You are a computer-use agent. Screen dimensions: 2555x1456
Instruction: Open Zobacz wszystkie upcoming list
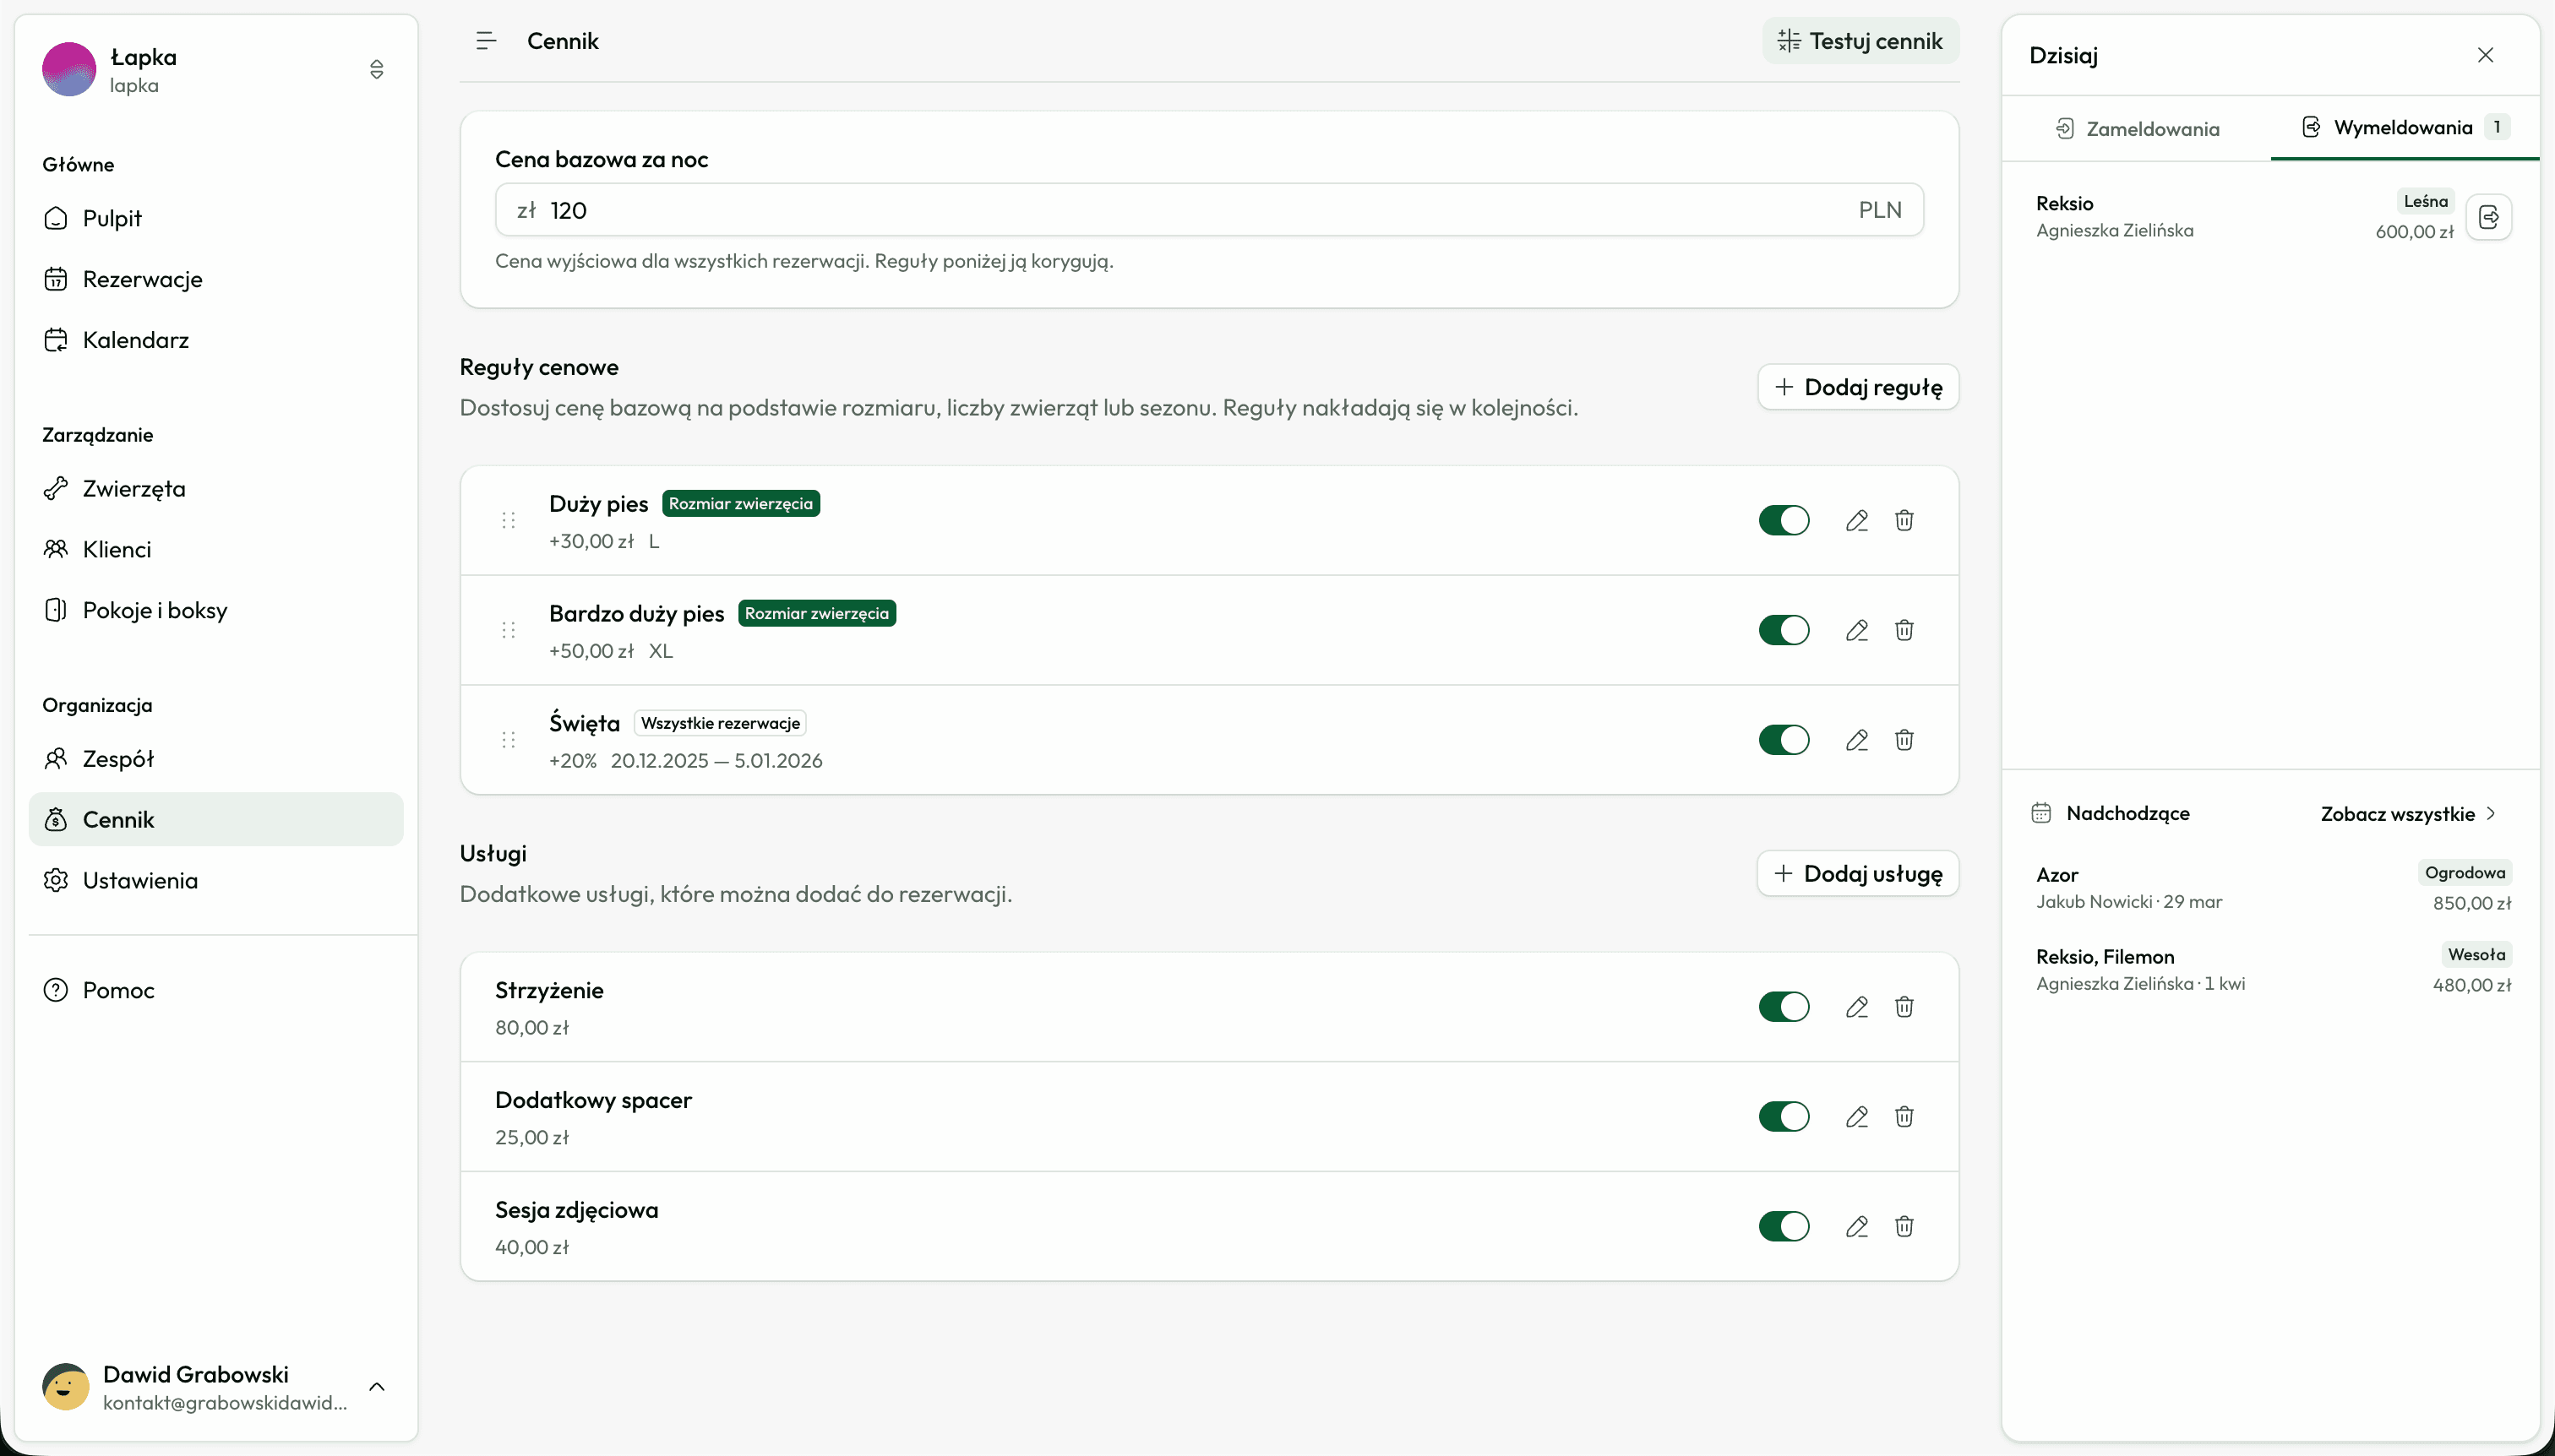tap(2407, 814)
